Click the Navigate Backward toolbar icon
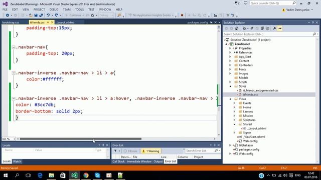Image resolution: width=321 pixels, height=180 pixels. coord(8,15)
